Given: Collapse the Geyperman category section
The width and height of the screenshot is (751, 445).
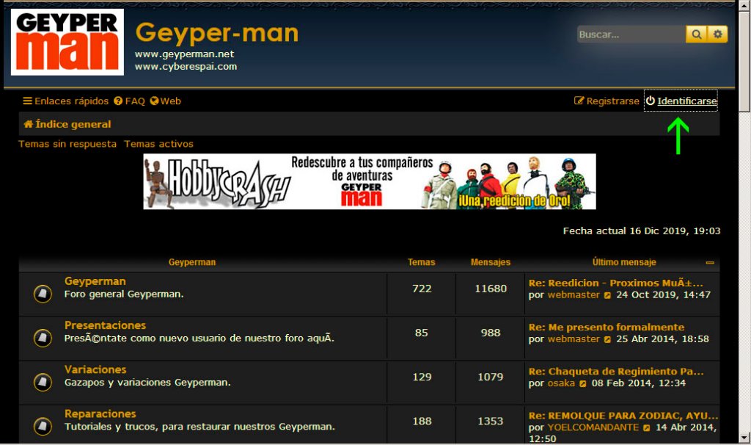Looking at the screenshot, I should tap(709, 262).
